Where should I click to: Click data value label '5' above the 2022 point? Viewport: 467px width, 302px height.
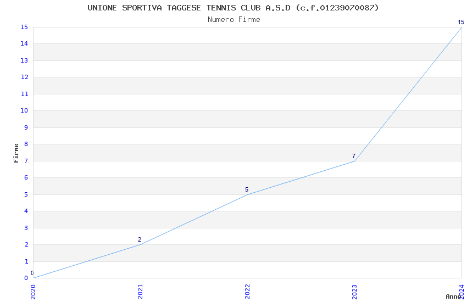click(247, 190)
